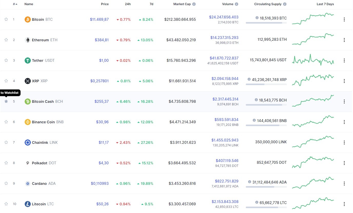Image resolution: width=353 pixels, height=213 pixels.
Task: Click the Ethereum diamond logo icon
Action: click(x=27, y=40)
